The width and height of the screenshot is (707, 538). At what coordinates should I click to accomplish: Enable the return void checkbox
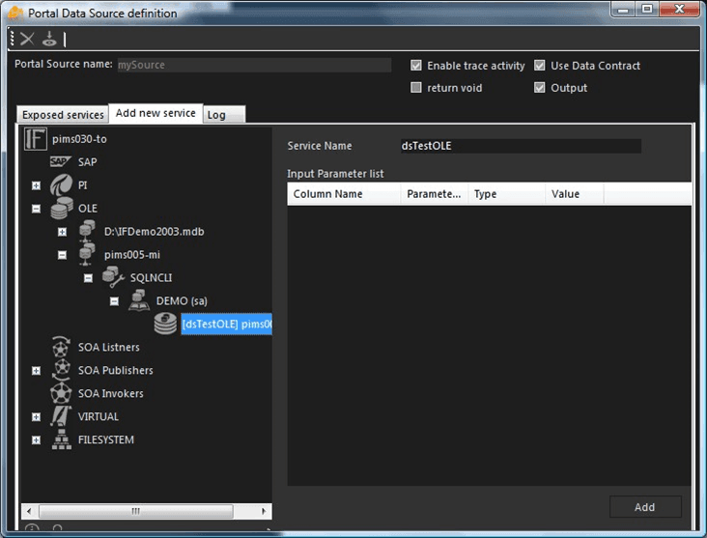point(415,88)
